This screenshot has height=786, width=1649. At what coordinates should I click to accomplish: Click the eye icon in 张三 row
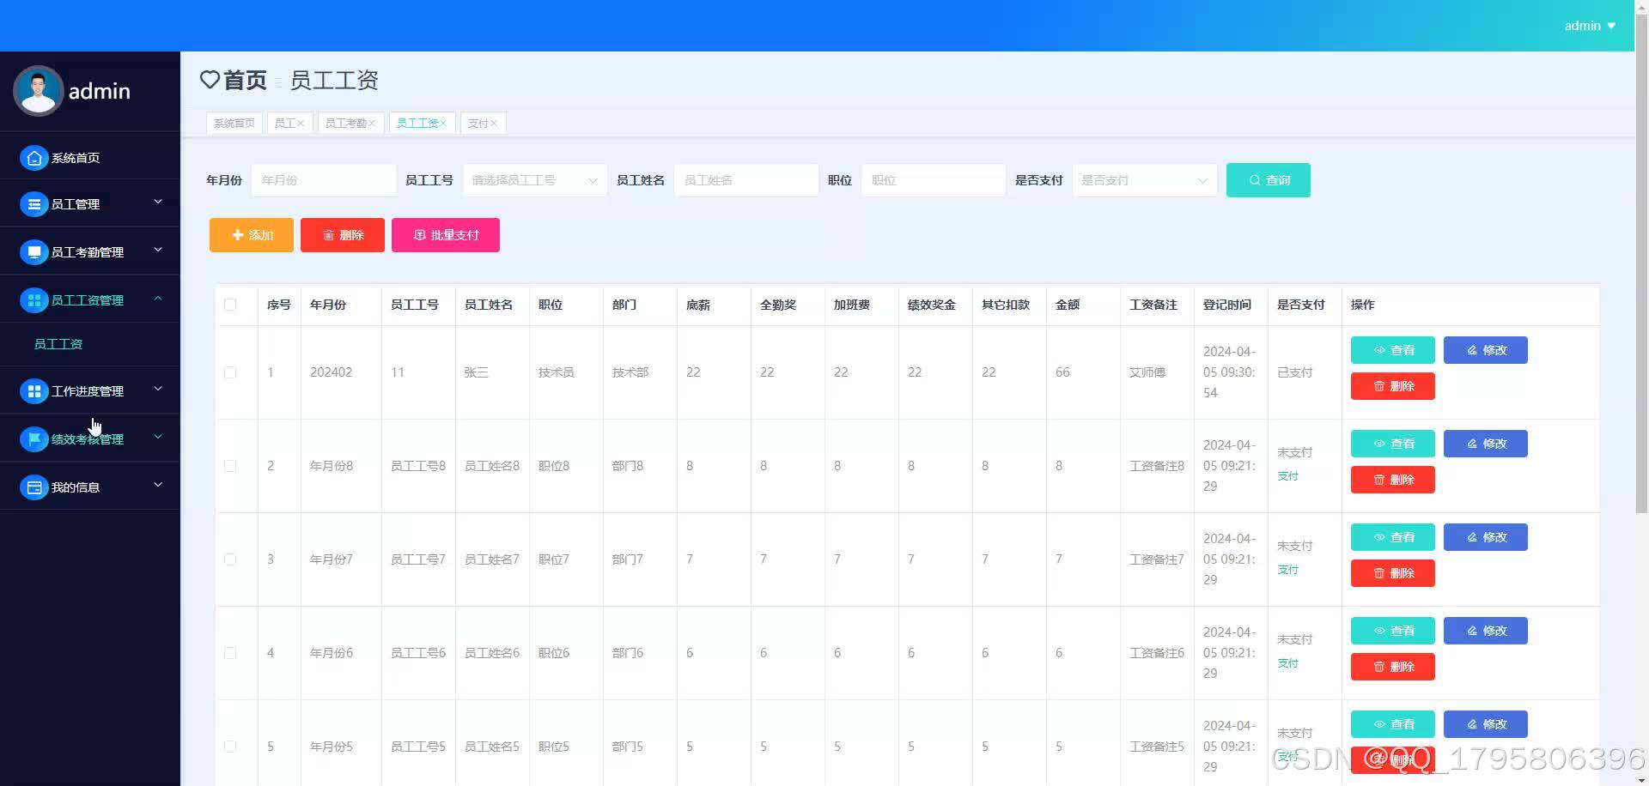coord(1379,350)
